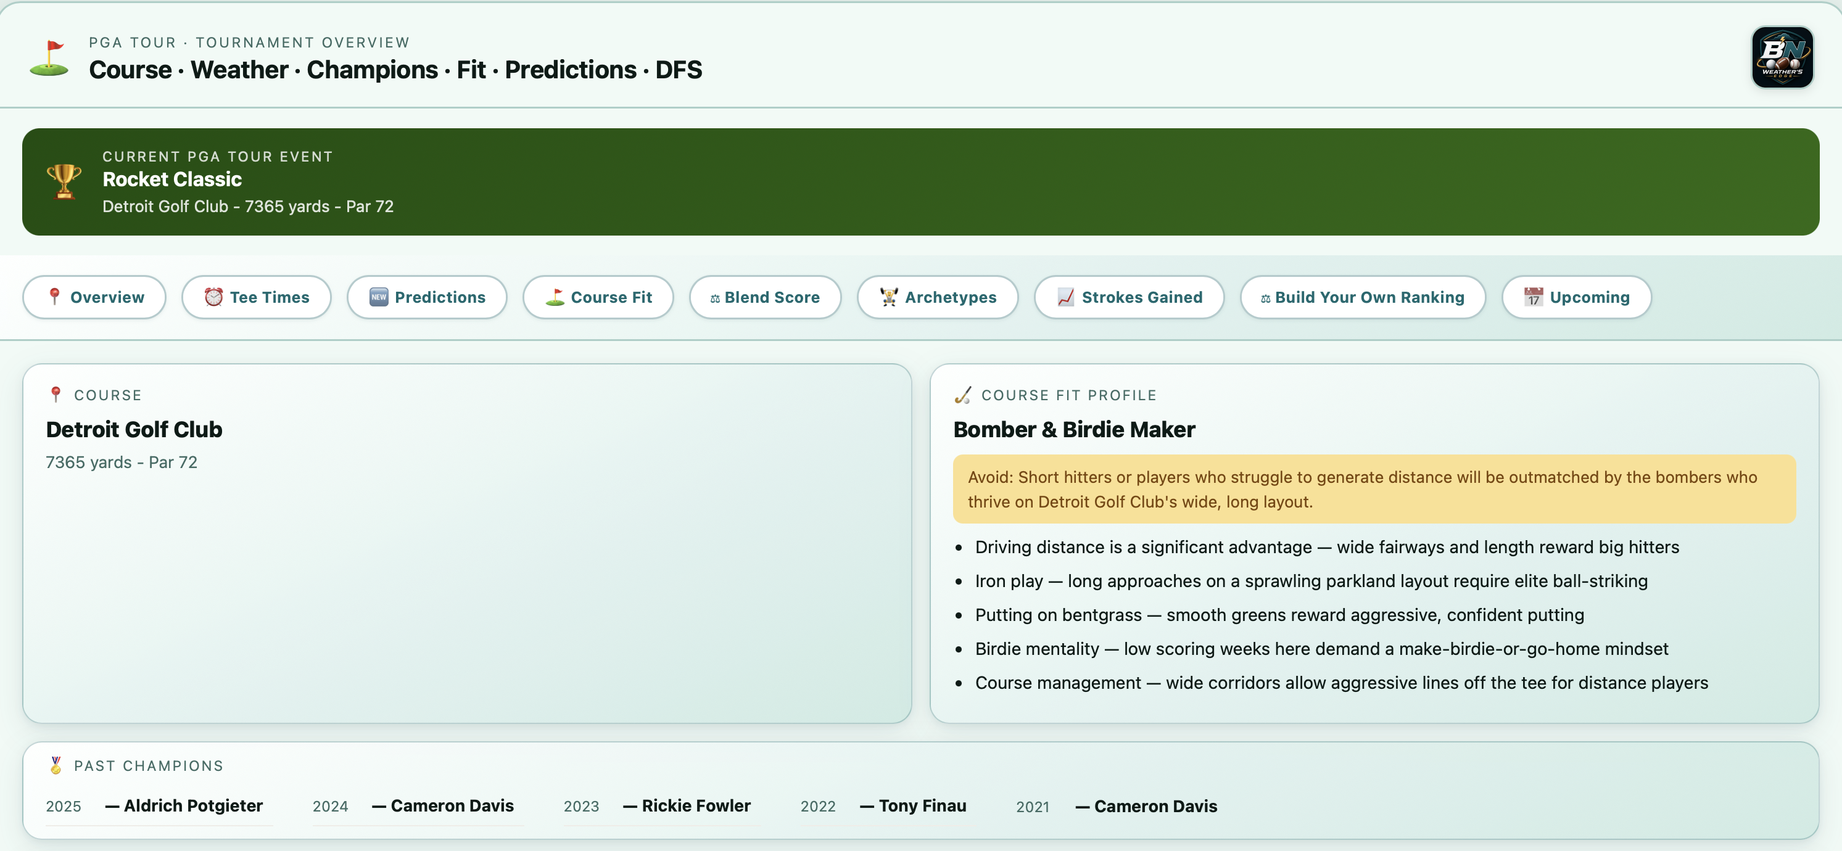
Task: Click the weightlifter icon on Archetypes
Action: click(889, 297)
